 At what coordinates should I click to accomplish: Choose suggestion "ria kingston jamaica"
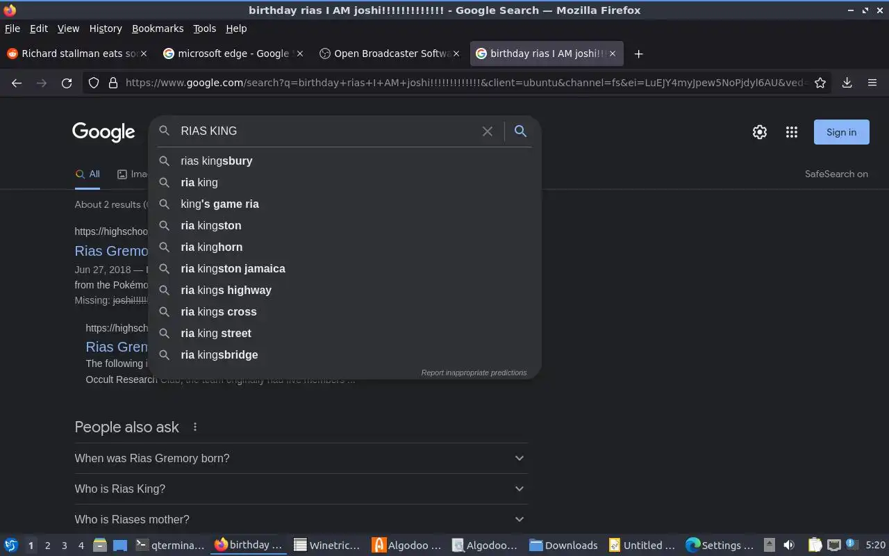coord(344,268)
